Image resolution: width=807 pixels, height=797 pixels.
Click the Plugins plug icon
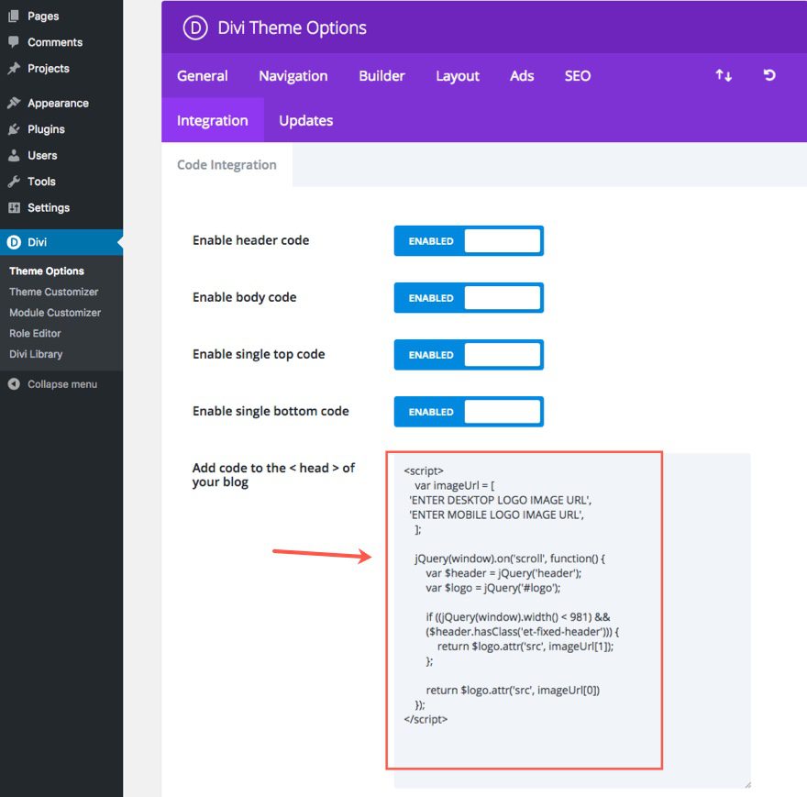tap(14, 129)
